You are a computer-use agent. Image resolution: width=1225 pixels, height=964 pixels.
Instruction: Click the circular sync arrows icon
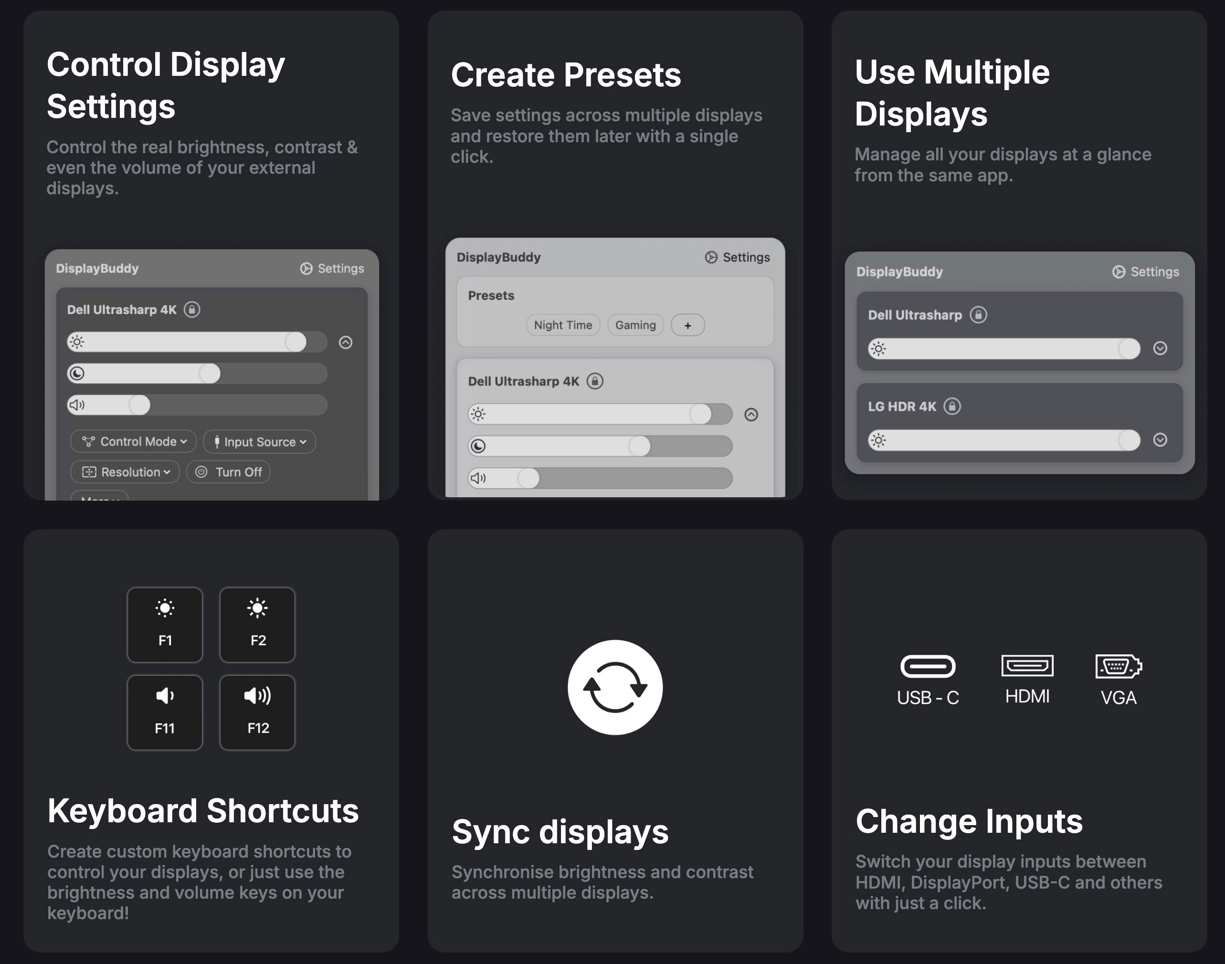click(615, 687)
